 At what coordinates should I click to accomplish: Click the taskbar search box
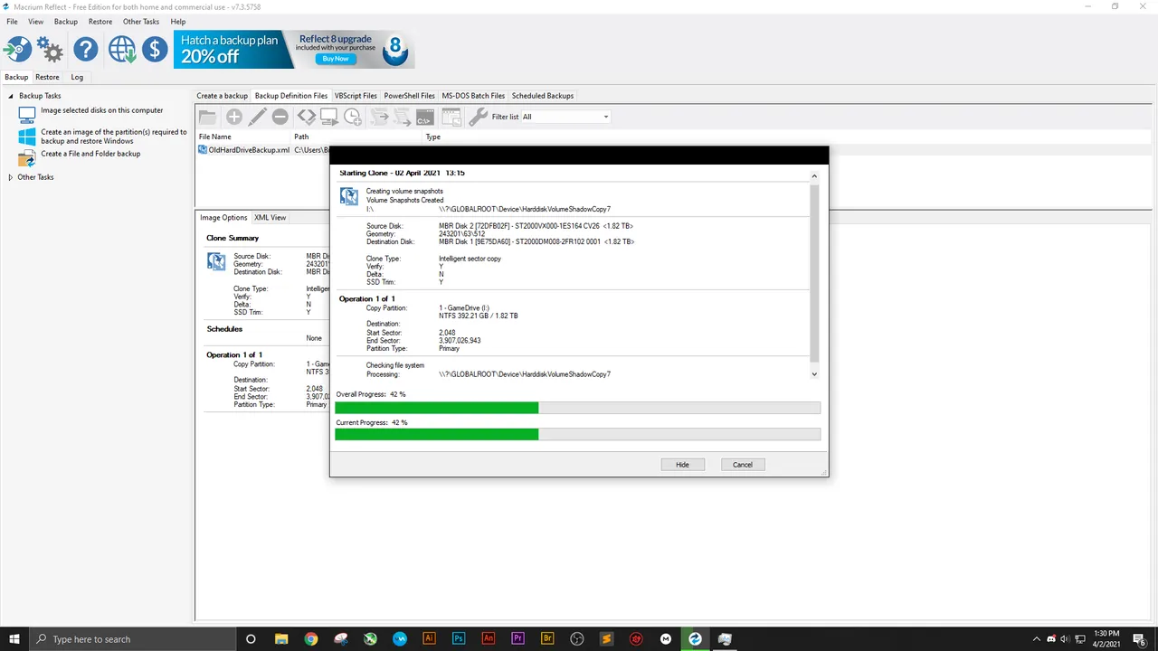[132, 638]
